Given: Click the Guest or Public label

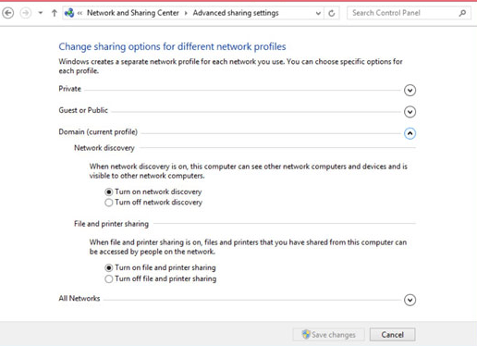Looking at the screenshot, I should click(x=83, y=110).
